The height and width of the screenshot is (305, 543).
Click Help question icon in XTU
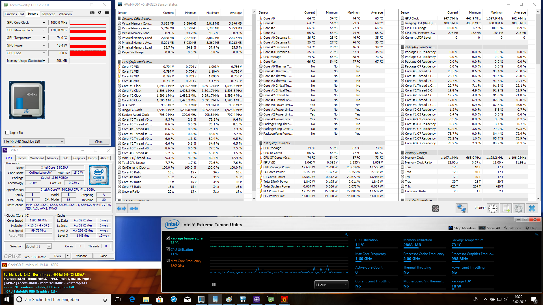point(527,228)
